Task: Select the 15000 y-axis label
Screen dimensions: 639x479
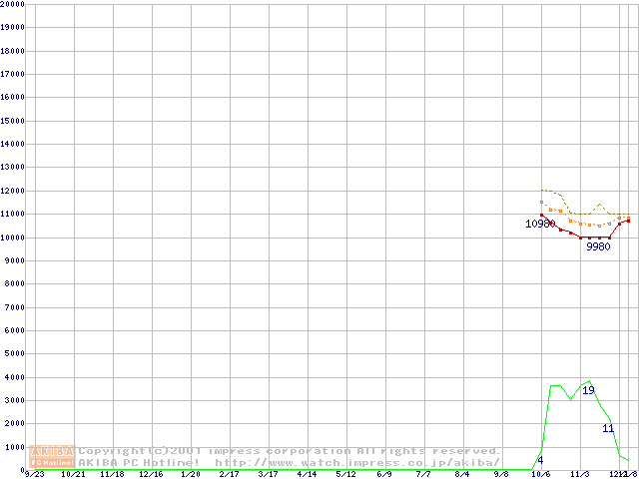Action: click(14, 121)
